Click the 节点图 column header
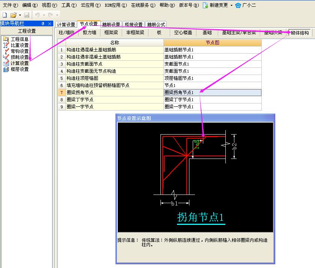Image resolution: width=315 pixels, height=268 pixels. [x=212, y=43]
